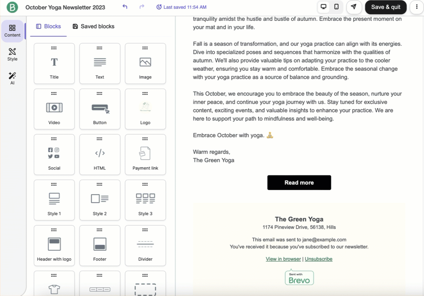Click the Brevo home logo
Screen dimensions: 424x296
[x=12, y=7]
